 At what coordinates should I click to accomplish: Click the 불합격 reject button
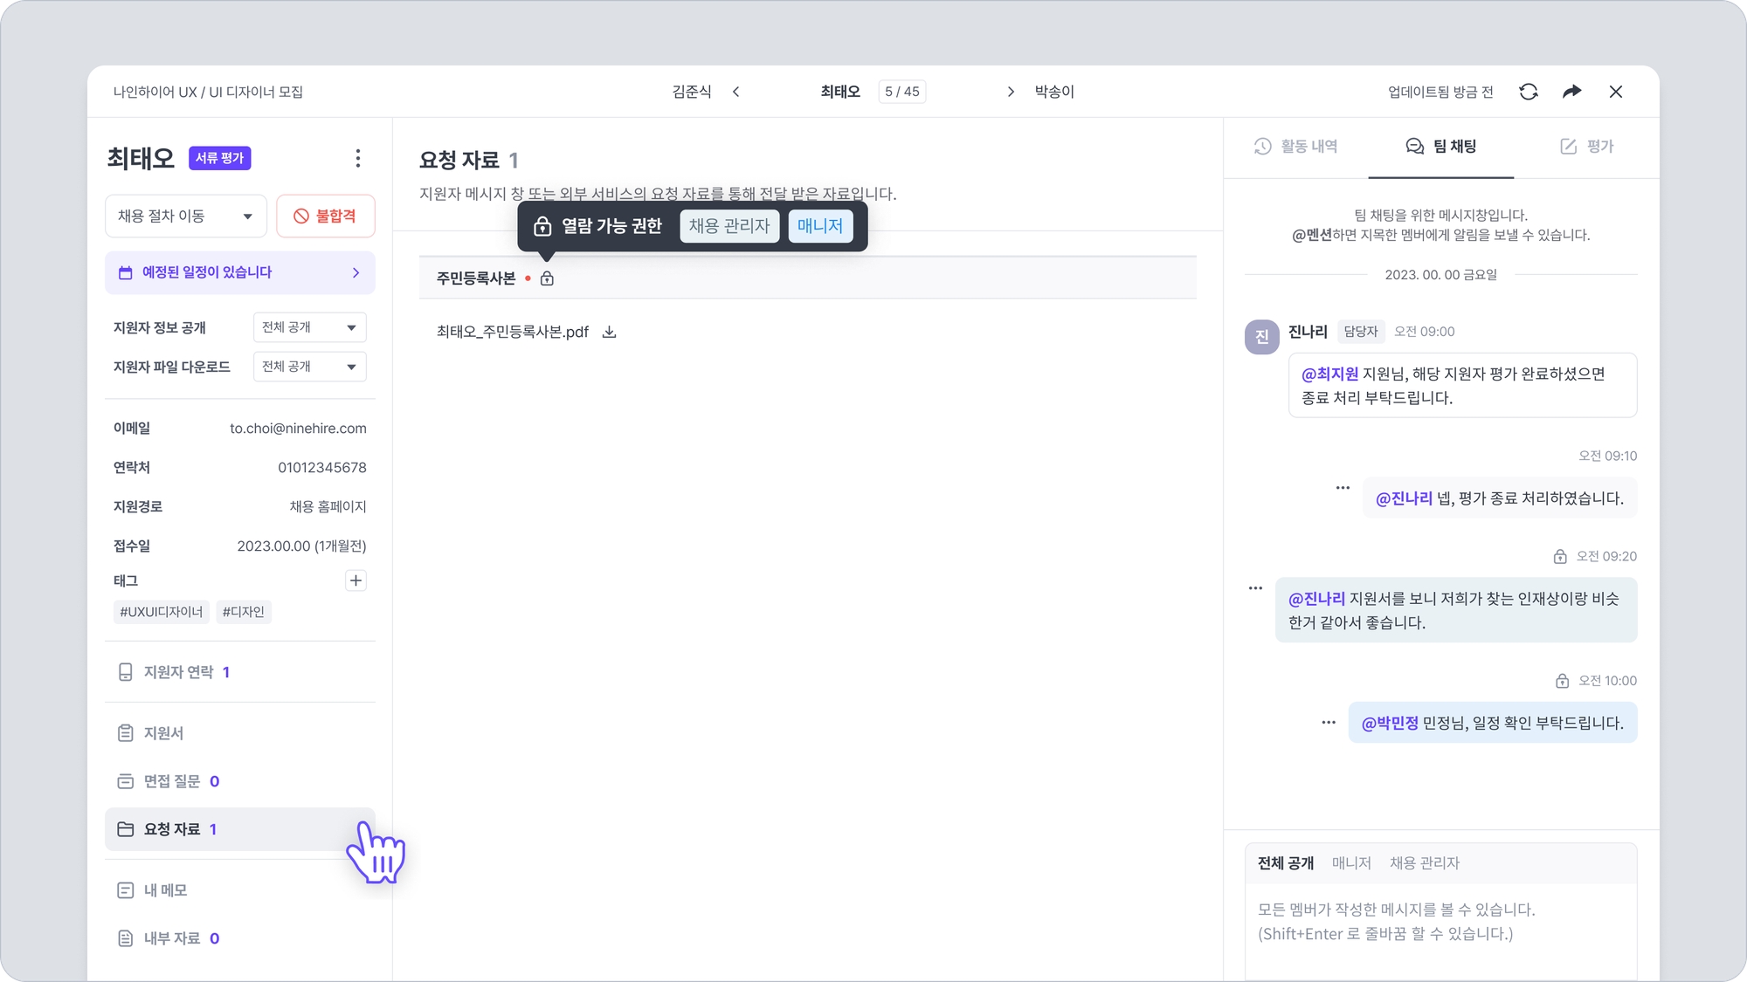coord(325,216)
